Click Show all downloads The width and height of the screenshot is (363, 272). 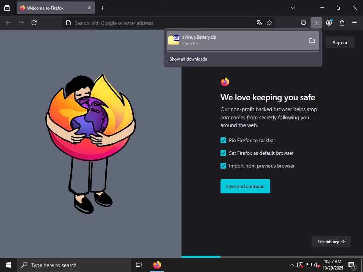(x=188, y=59)
